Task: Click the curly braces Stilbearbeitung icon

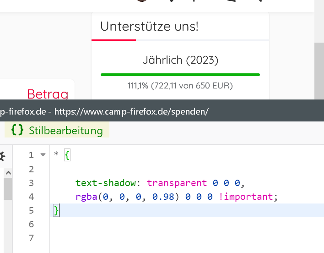Action: tap(17, 130)
